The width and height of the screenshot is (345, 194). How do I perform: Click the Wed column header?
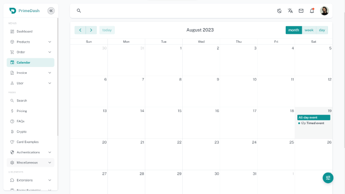[201, 42]
